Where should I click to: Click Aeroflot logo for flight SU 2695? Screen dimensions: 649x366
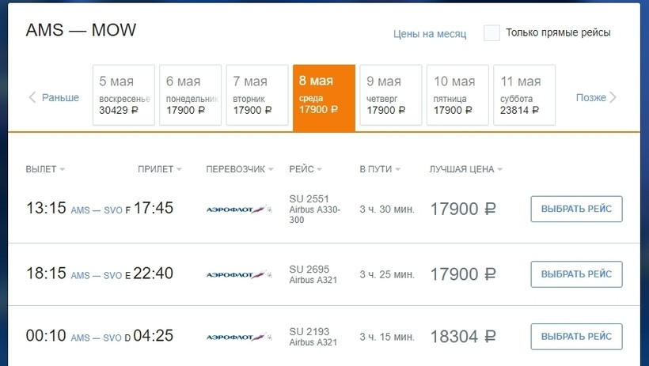[x=238, y=274]
